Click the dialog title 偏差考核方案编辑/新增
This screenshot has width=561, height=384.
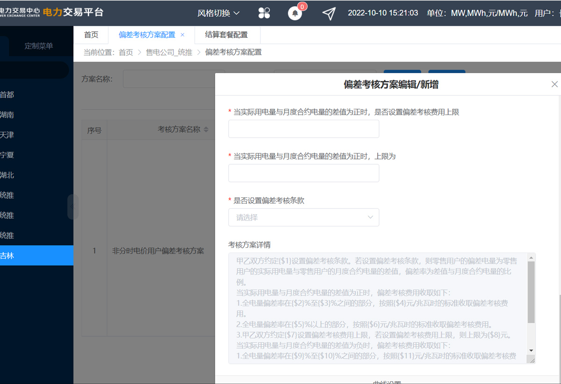pyautogui.click(x=391, y=85)
